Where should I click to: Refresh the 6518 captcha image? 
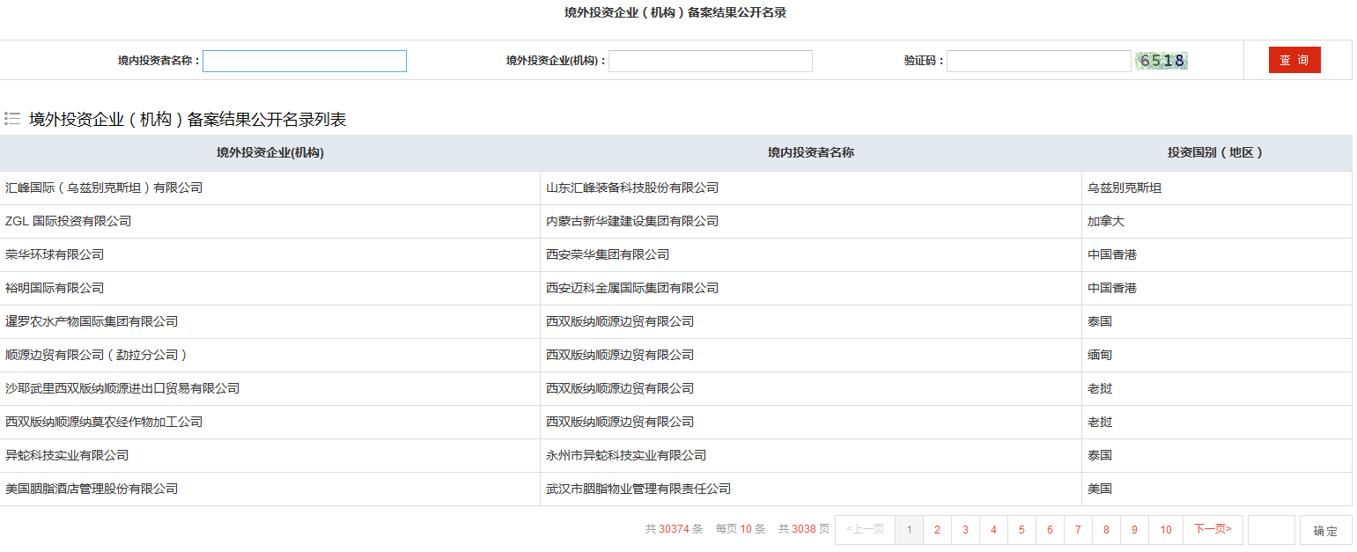1162,61
